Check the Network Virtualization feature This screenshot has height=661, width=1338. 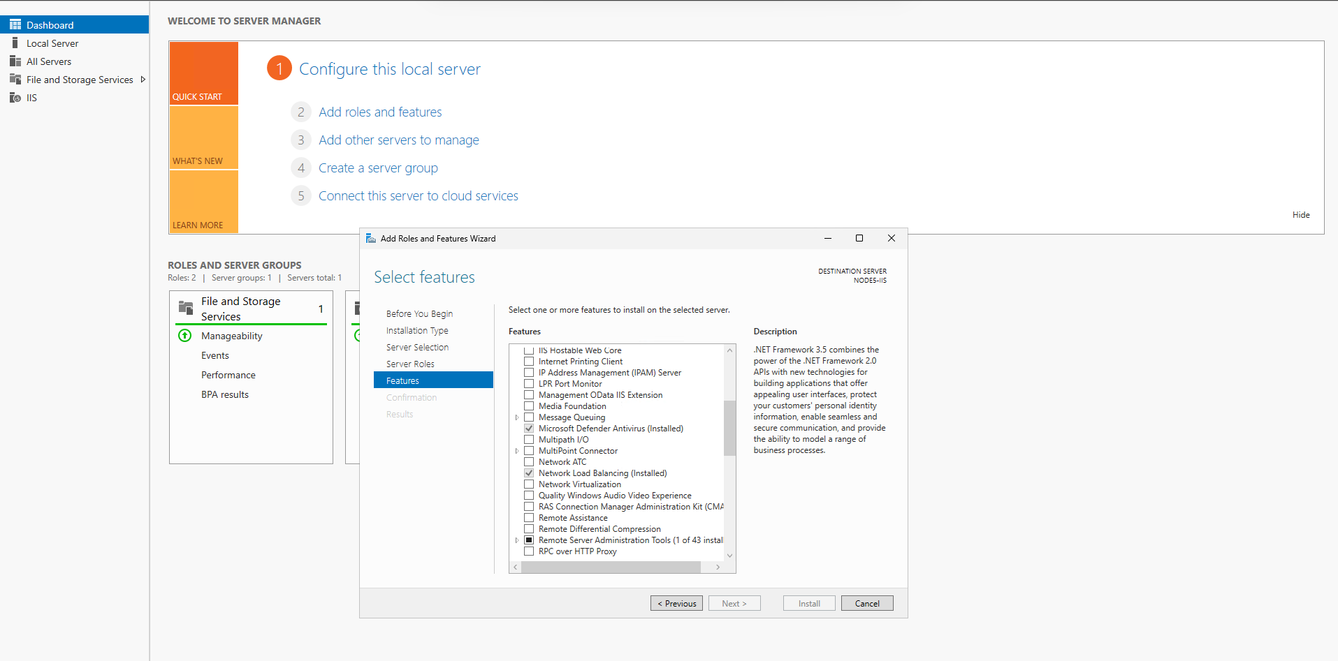coord(529,484)
